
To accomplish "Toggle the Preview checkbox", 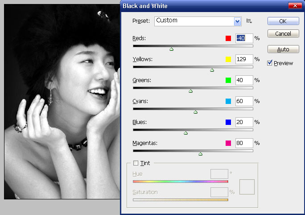I will pos(270,63).
